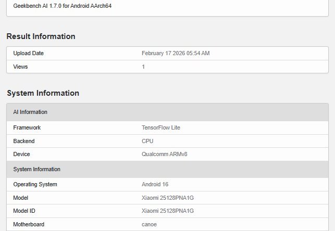The width and height of the screenshot is (335, 231).
Task: Select the Motherboard row label
Action: (29, 224)
